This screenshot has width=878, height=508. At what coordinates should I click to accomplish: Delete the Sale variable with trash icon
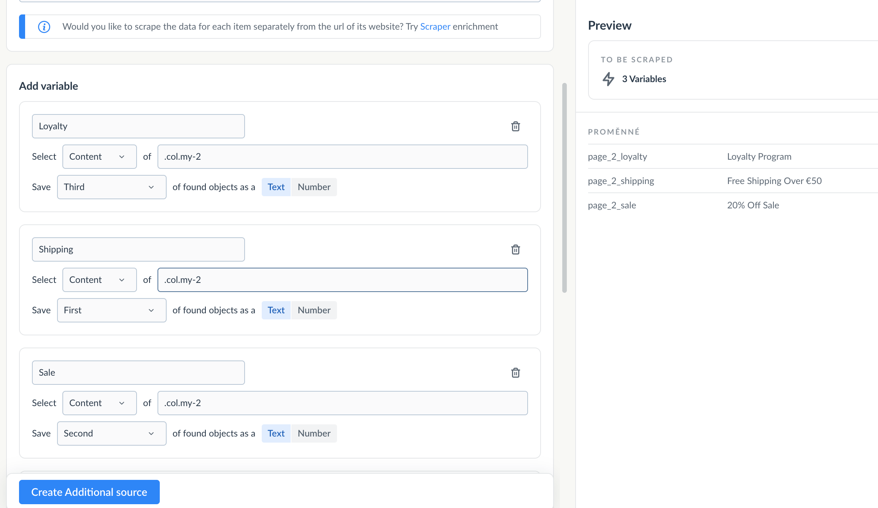(515, 373)
